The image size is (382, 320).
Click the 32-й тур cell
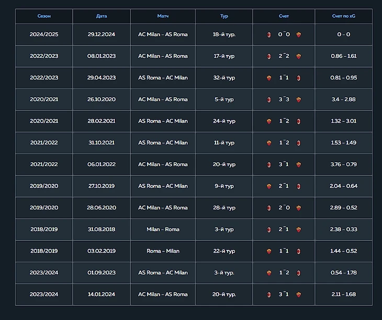point(224,78)
